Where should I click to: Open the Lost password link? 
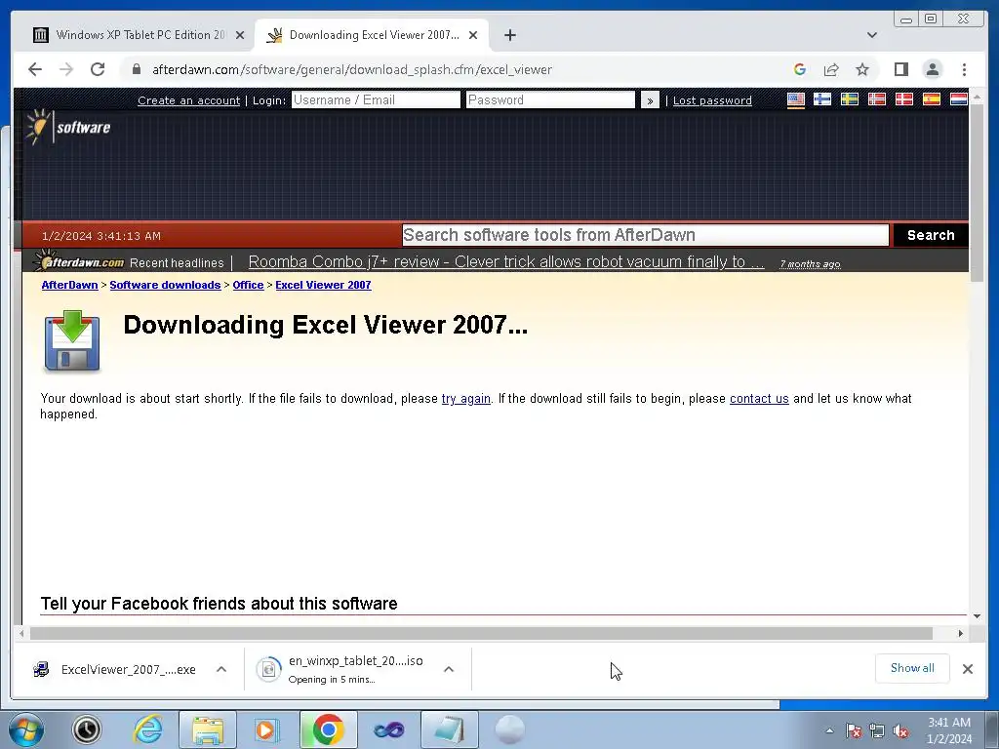pos(712,100)
